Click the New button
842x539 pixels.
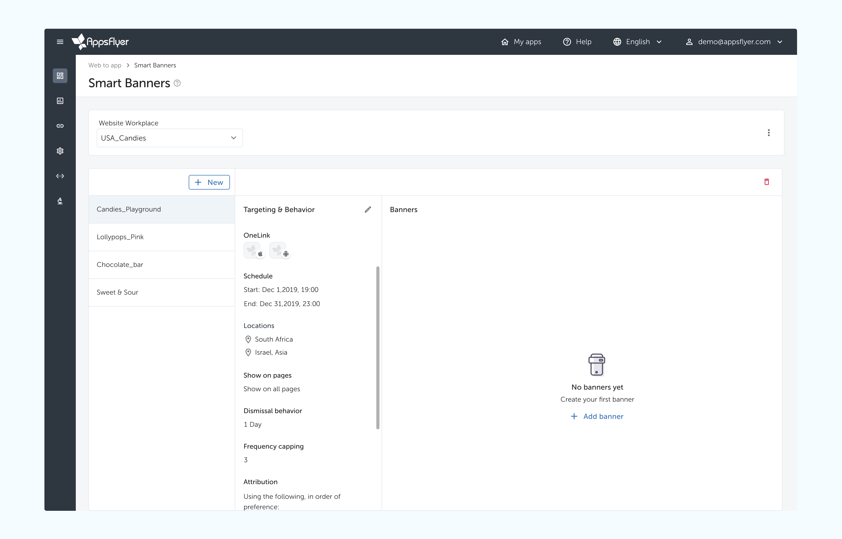coord(209,182)
